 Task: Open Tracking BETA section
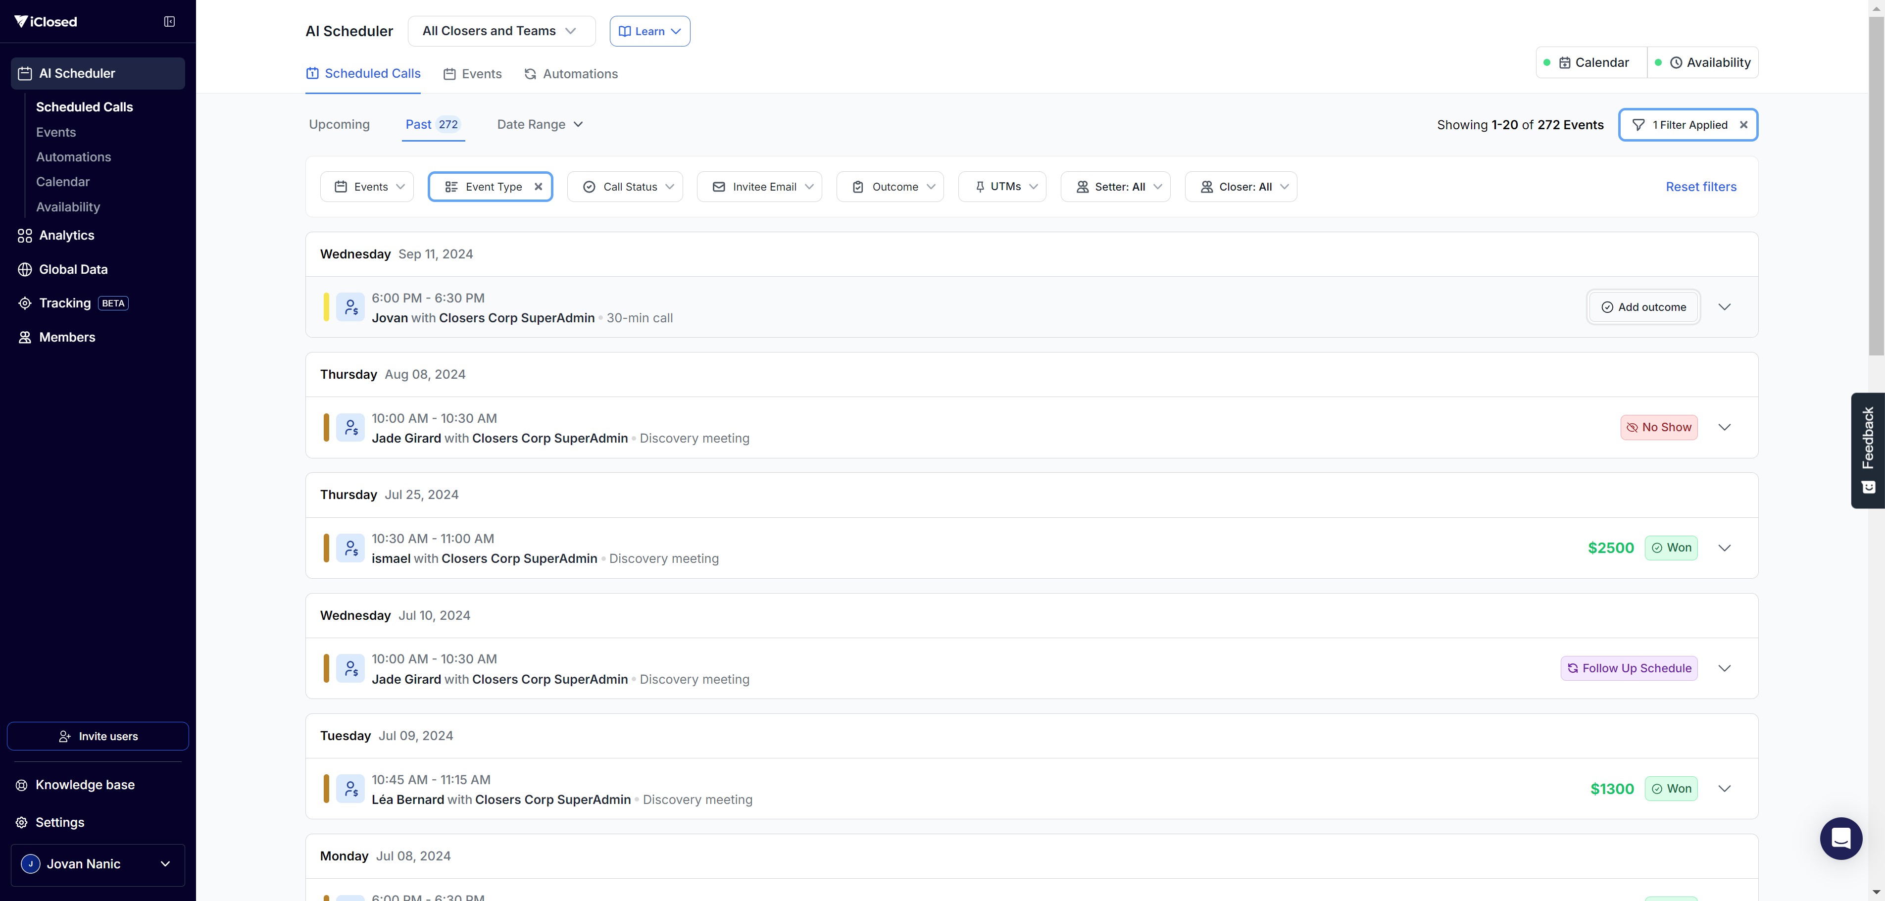pyautogui.click(x=65, y=303)
